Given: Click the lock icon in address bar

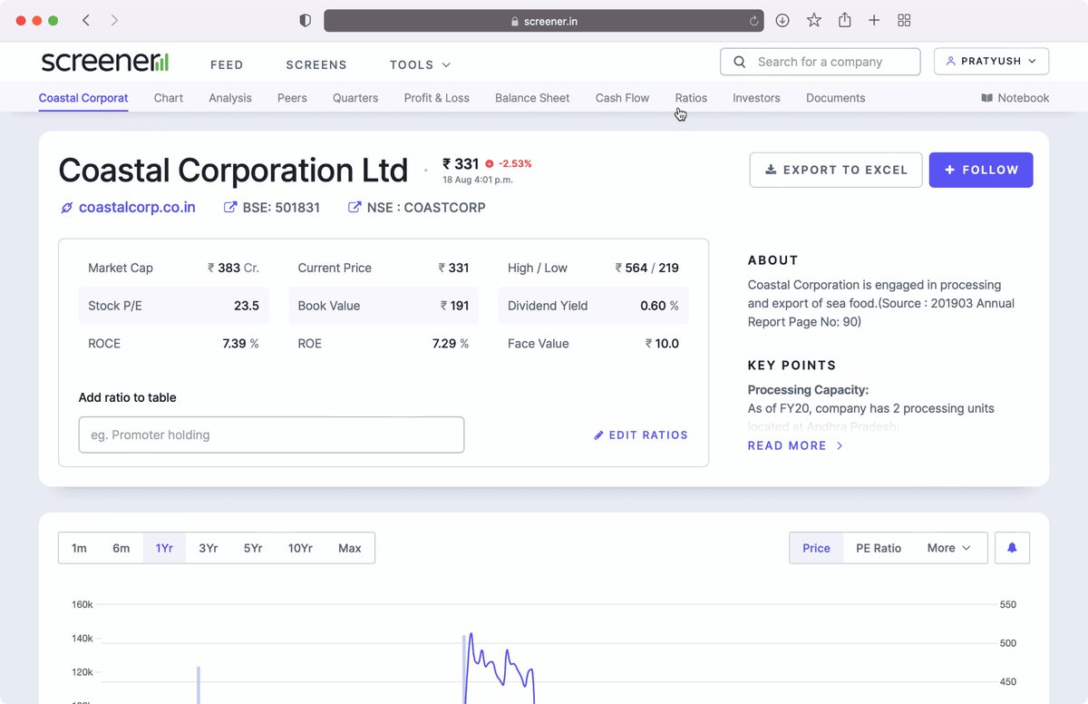Looking at the screenshot, I should 515,21.
